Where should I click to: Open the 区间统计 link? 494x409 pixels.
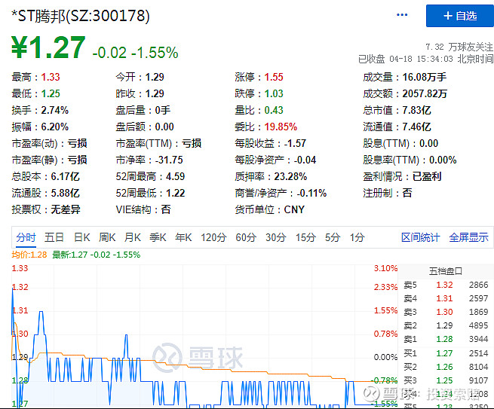pos(420,237)
